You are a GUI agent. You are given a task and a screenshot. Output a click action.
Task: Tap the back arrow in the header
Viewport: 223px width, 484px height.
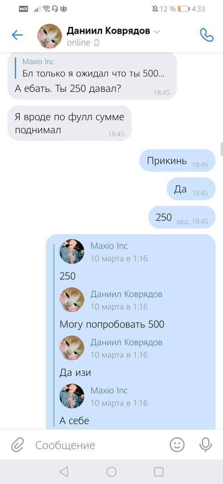click(17, 35)
